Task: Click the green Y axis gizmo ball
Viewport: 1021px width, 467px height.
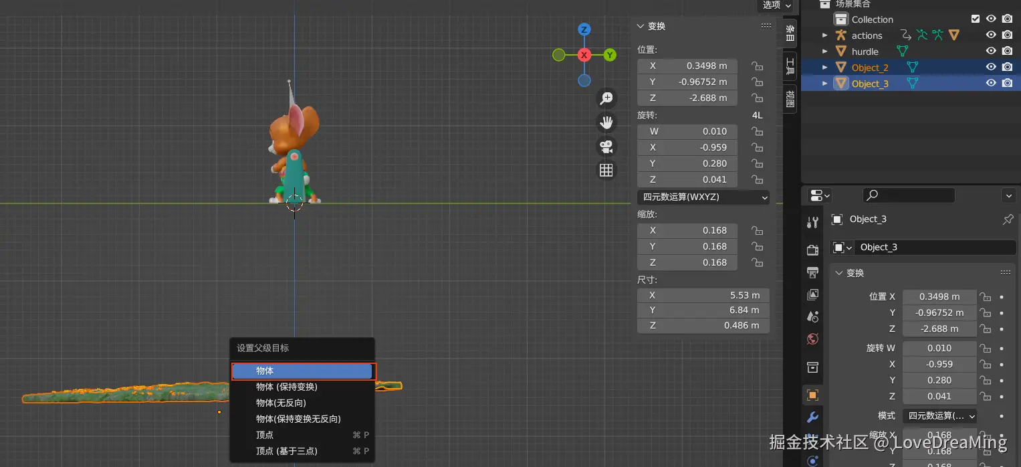Action: [x=610, y=55]
